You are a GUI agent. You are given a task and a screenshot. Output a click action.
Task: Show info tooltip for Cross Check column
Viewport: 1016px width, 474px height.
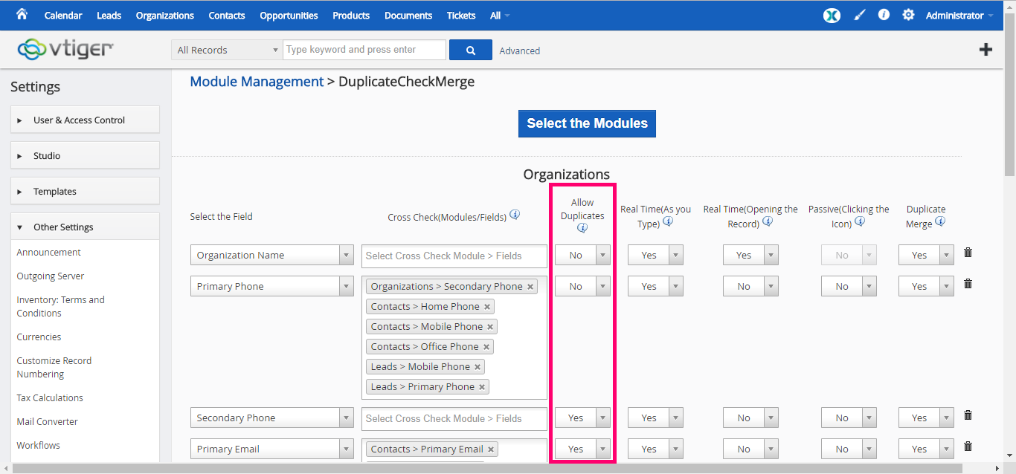(x=515, y=215)
